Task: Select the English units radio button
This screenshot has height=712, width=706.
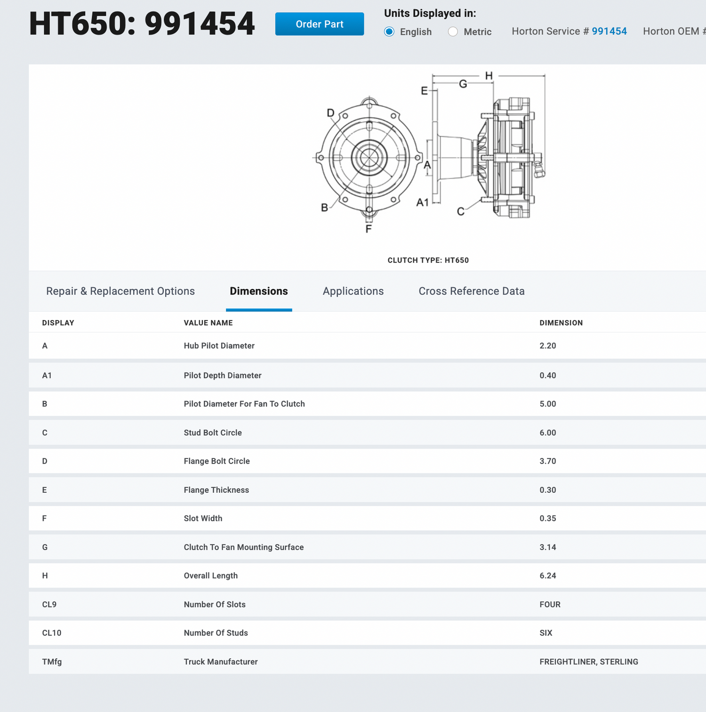Action: [x=389, y=32]
